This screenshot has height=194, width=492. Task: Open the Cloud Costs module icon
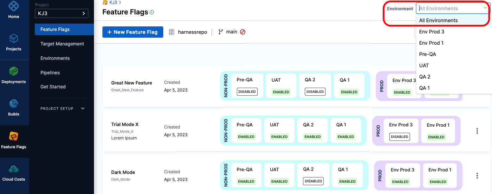[x=14, y=169]
